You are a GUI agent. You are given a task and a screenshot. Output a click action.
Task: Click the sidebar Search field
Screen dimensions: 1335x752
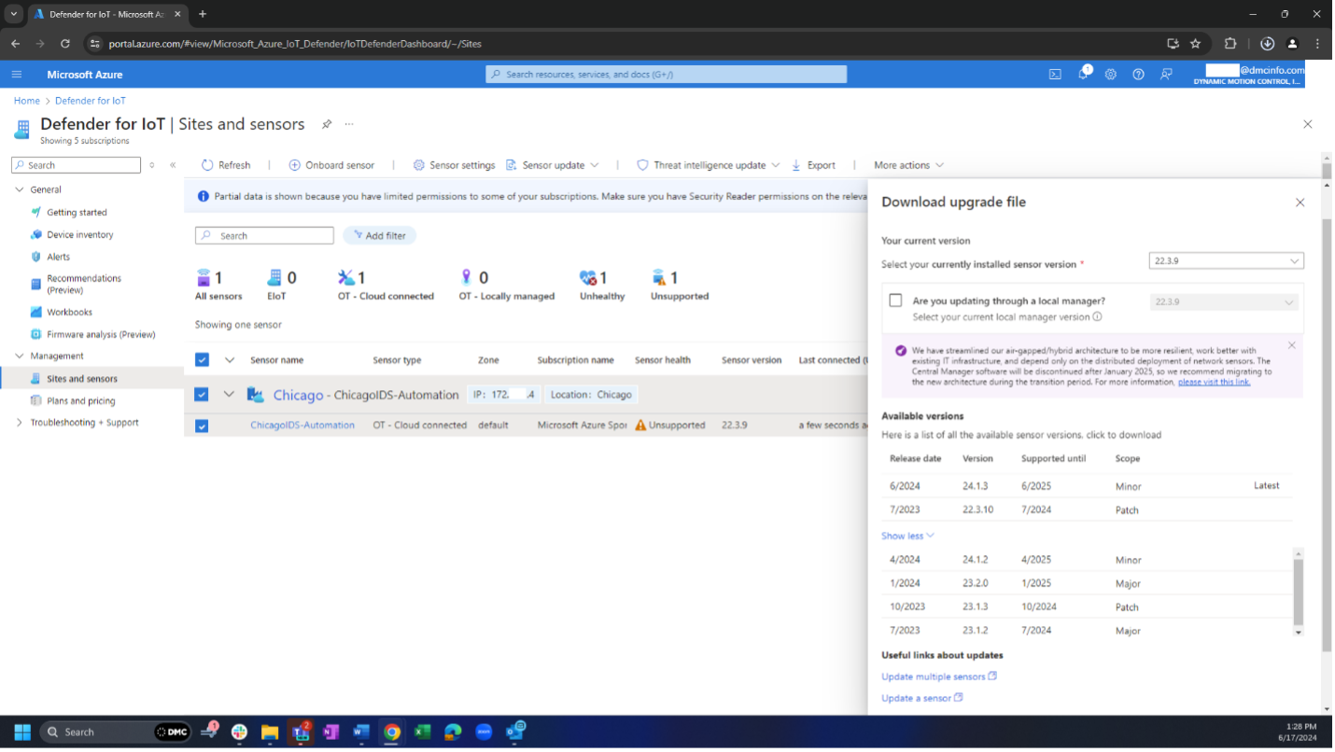click(x=76, y=165)
